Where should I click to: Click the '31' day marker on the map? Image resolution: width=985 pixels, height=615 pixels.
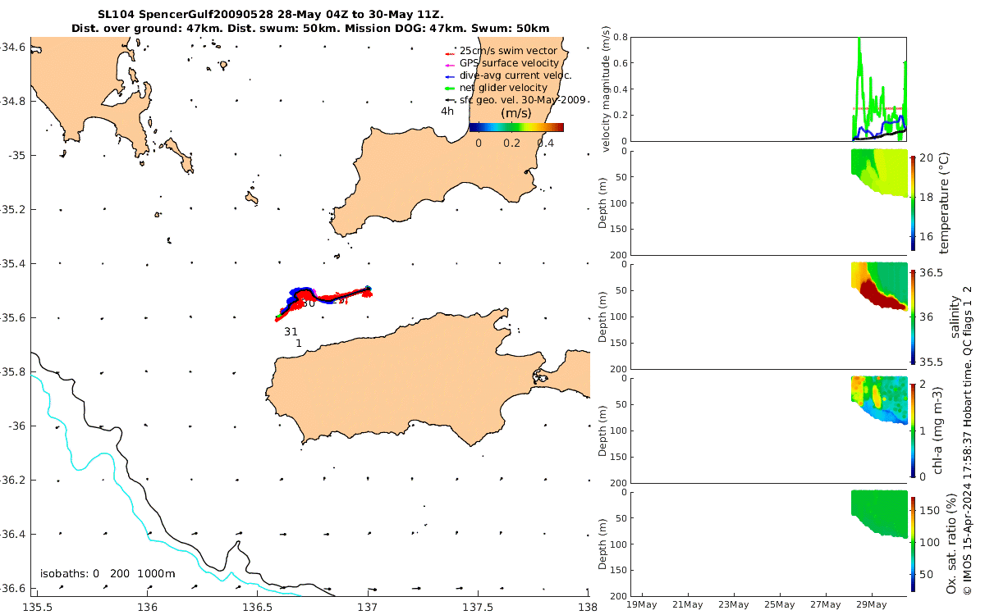[x=291, y=331]
